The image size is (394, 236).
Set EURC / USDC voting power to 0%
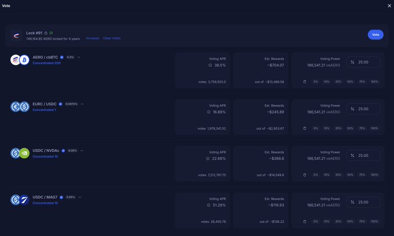[316, 128]
